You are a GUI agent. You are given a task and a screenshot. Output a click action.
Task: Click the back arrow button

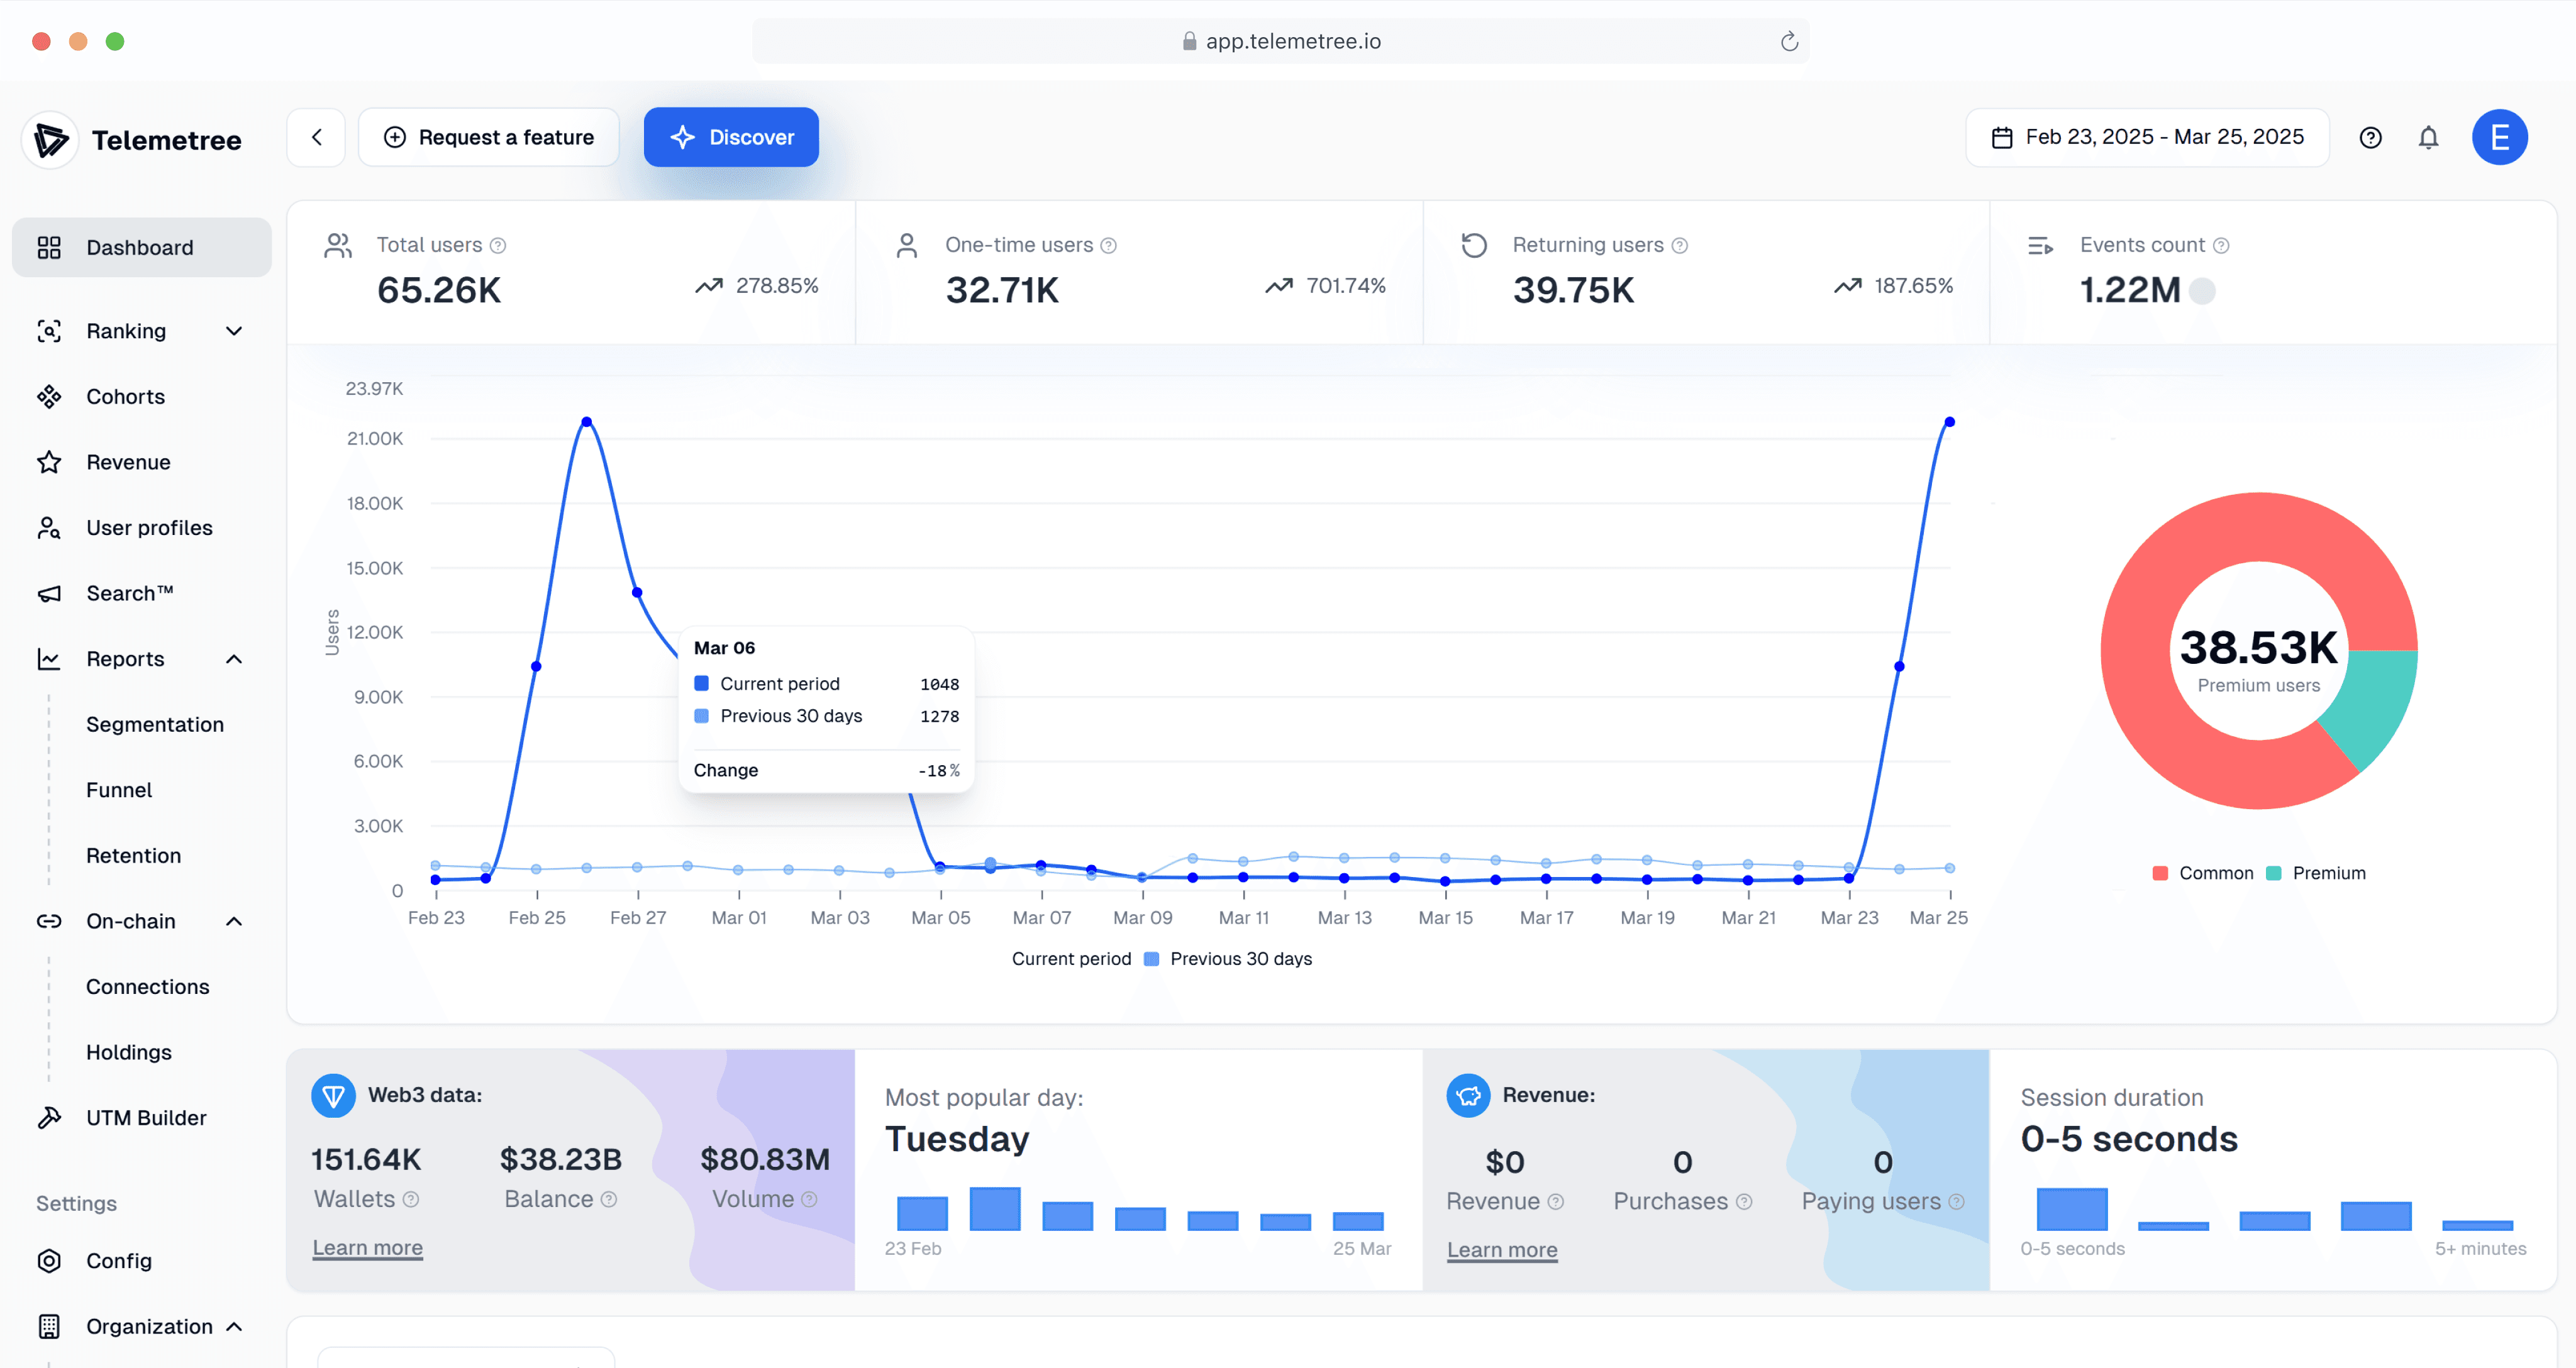316,137
